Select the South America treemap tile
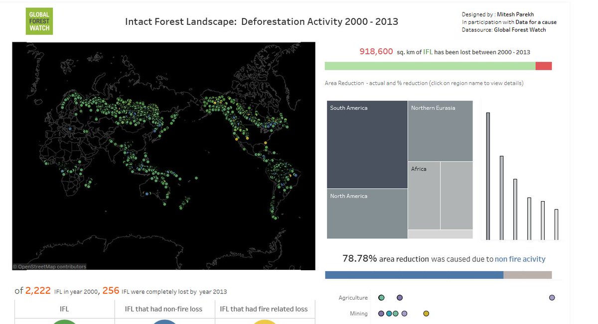 (x=367, y=145)
